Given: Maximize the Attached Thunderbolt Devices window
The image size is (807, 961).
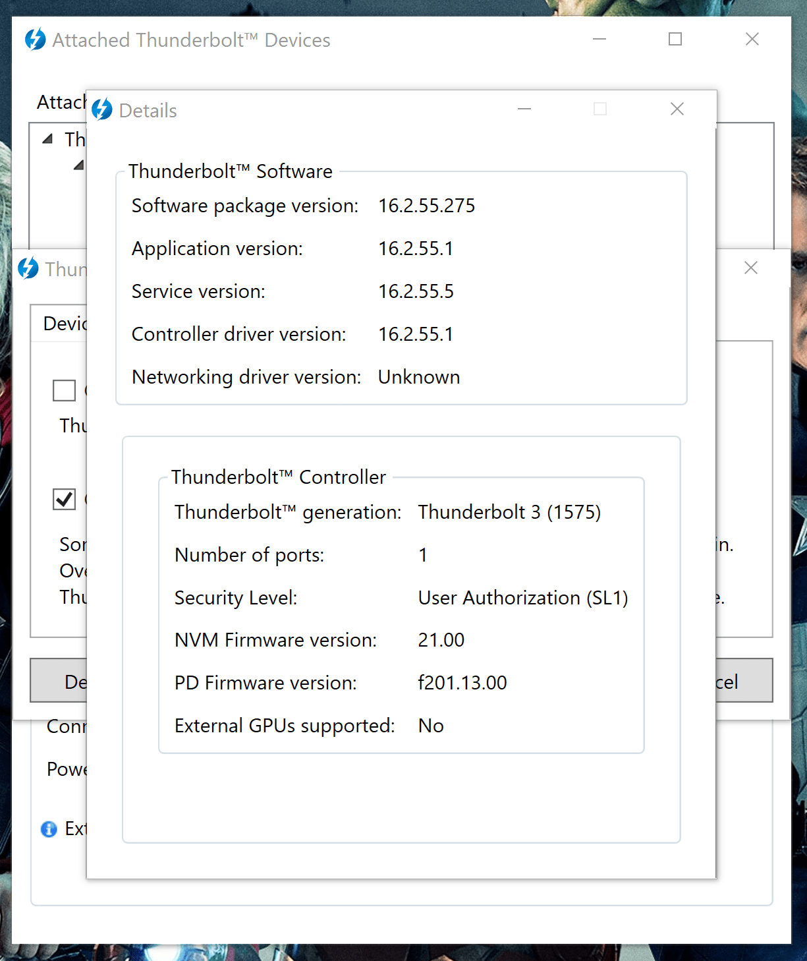Looking at the screenshot, I should 675,39.
